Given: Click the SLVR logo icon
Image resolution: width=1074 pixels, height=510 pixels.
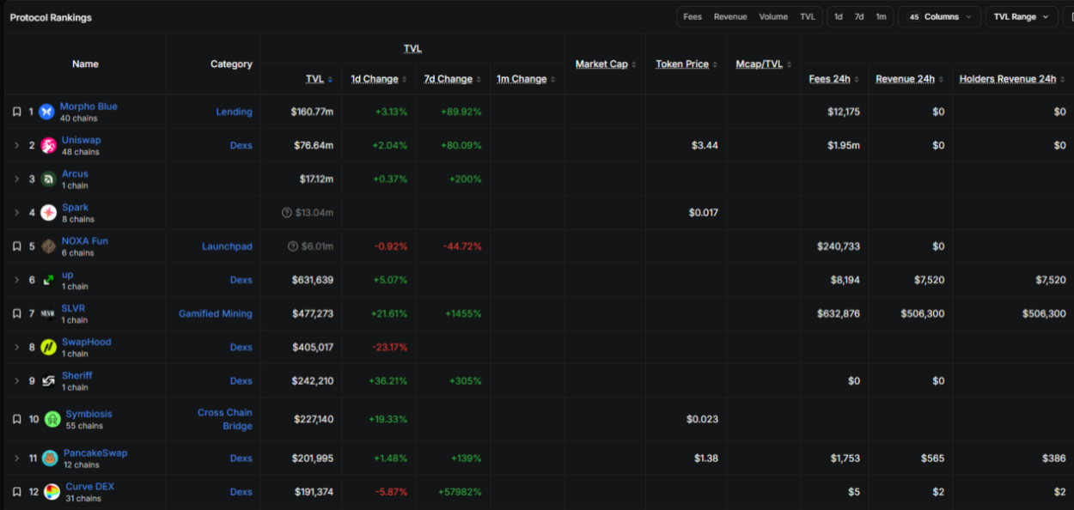Looking at the screenshot, I should point(47,313).
